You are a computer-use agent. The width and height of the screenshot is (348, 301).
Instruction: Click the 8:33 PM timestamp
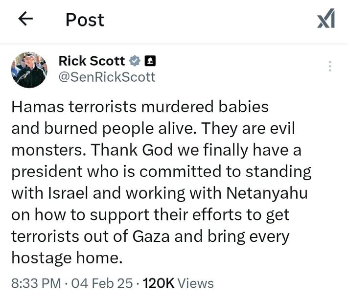point(36,283)
